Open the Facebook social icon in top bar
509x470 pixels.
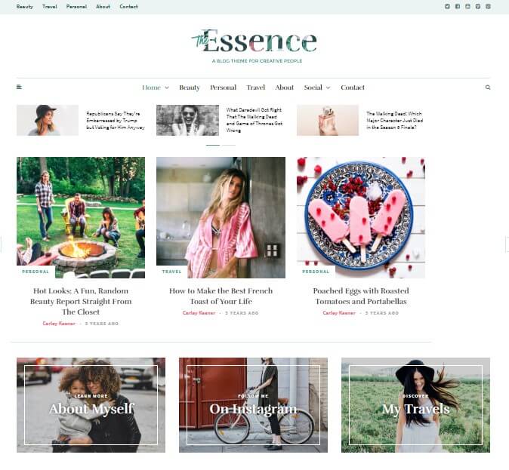tap(458, 7)
